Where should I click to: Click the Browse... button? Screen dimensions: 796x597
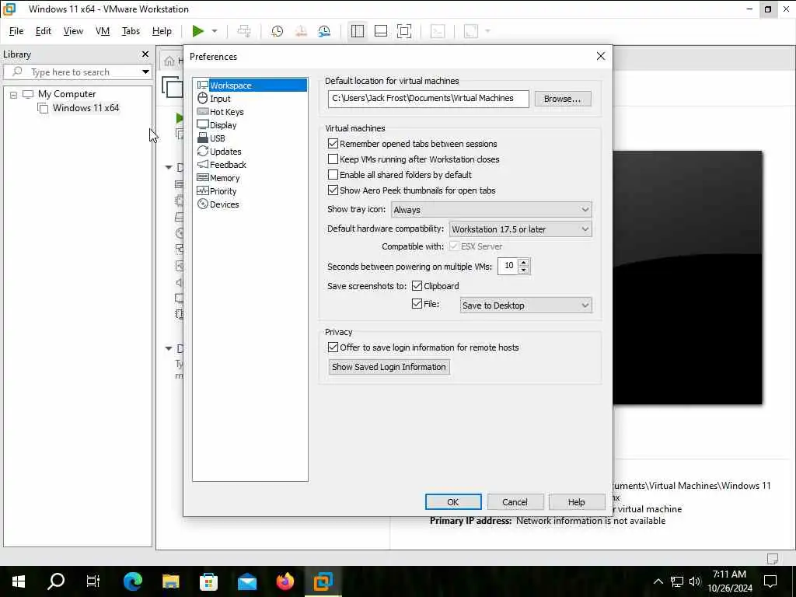tap(563, 99)
